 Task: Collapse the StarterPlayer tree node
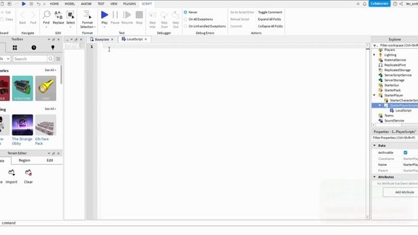pyautogui.click(x=374, y=95)
